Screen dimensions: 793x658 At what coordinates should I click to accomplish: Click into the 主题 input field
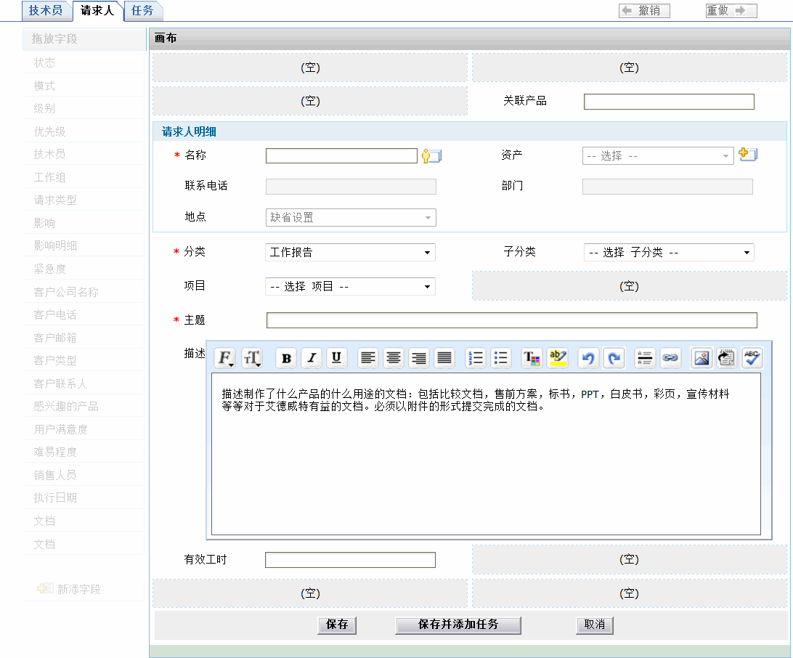[511, 320]
